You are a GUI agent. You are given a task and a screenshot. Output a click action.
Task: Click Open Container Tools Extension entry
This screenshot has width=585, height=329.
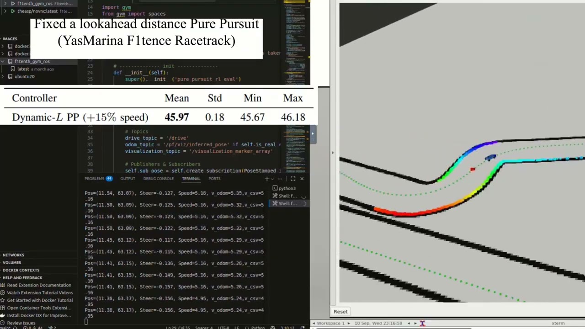(39, 308)
